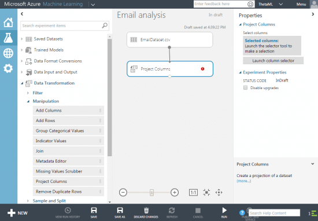This screenshot has height=221, width=318.
Task: Toggle Disable upgrades checkbox
Action: click(245, 87)
